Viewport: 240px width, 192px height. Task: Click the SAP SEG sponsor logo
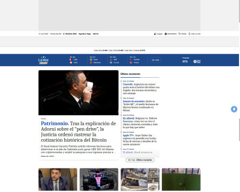click(197, 61)
